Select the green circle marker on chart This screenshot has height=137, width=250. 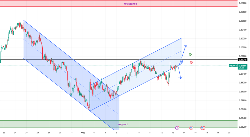190,55
